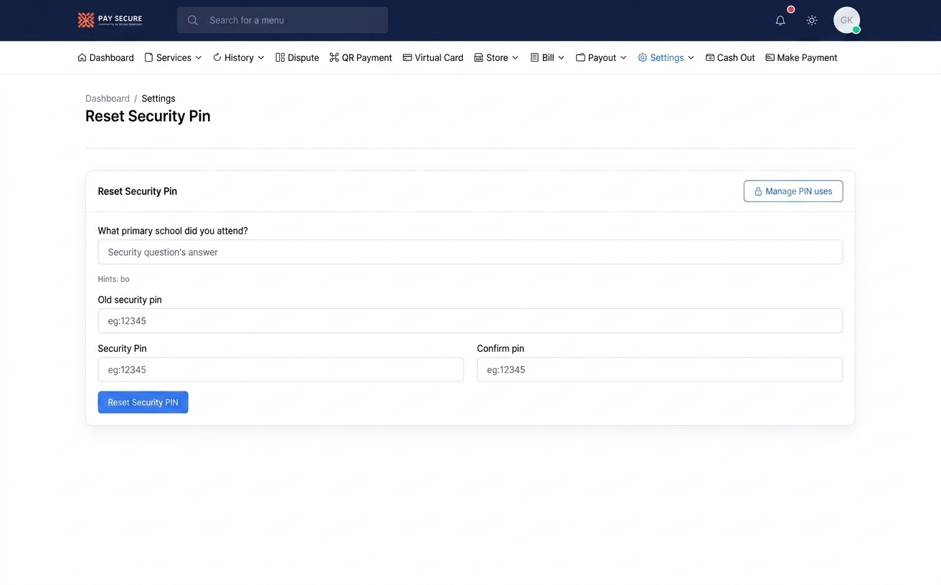941x585 pixels.
Task: Open the Dispute page
Action: click(297, 57)
